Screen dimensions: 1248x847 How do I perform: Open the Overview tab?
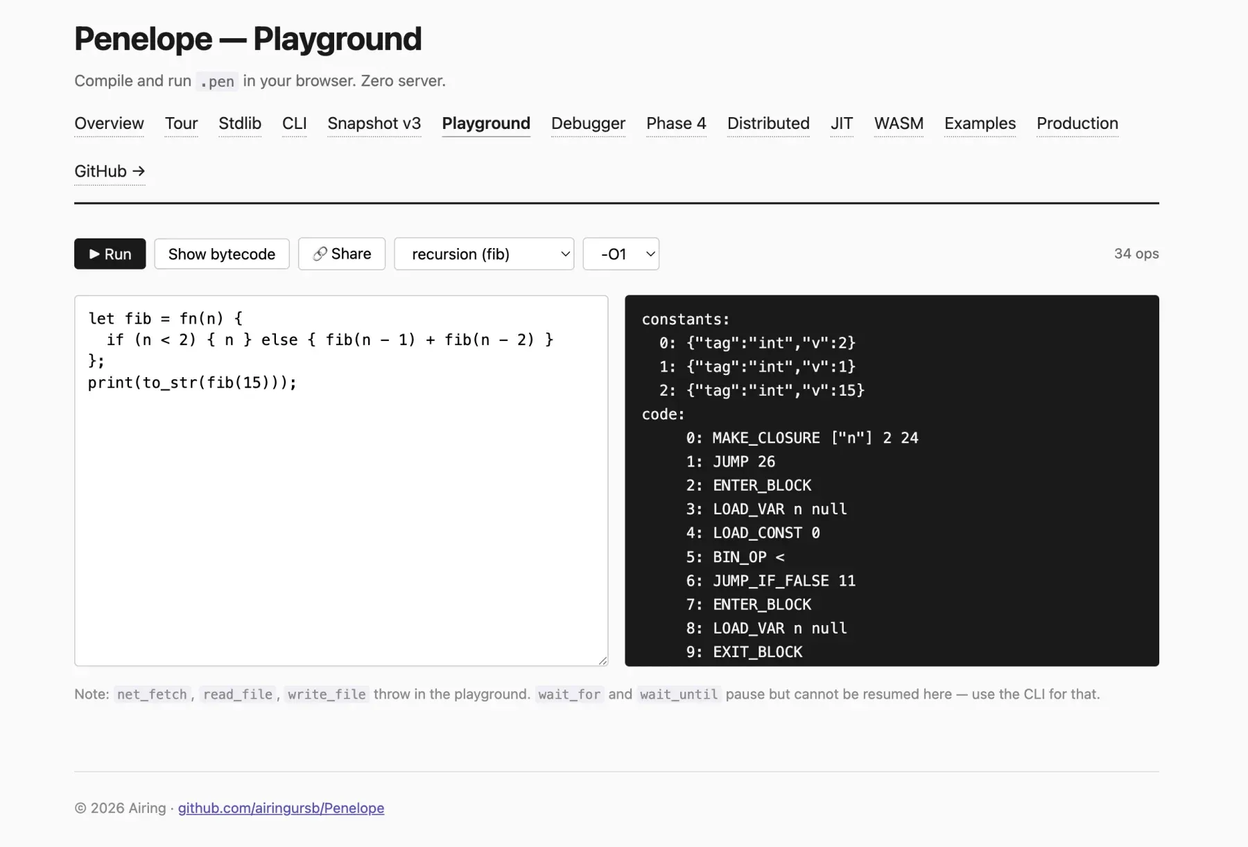tap(109, 123)
